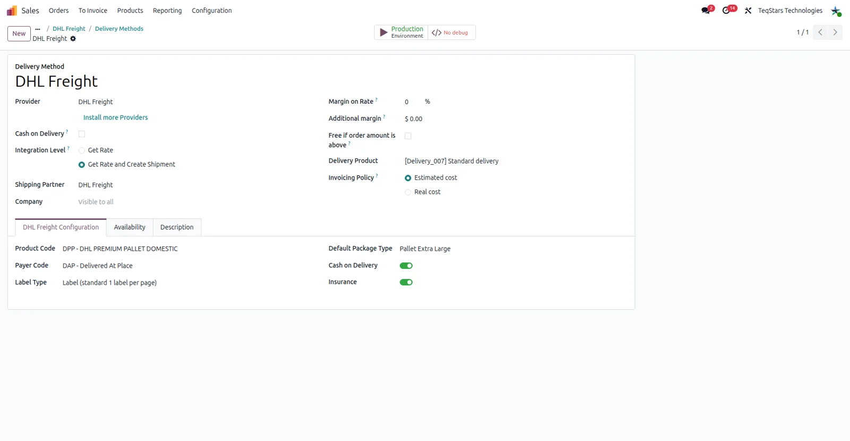Choose the Estimated cost invoicing policy

[408, 178]
